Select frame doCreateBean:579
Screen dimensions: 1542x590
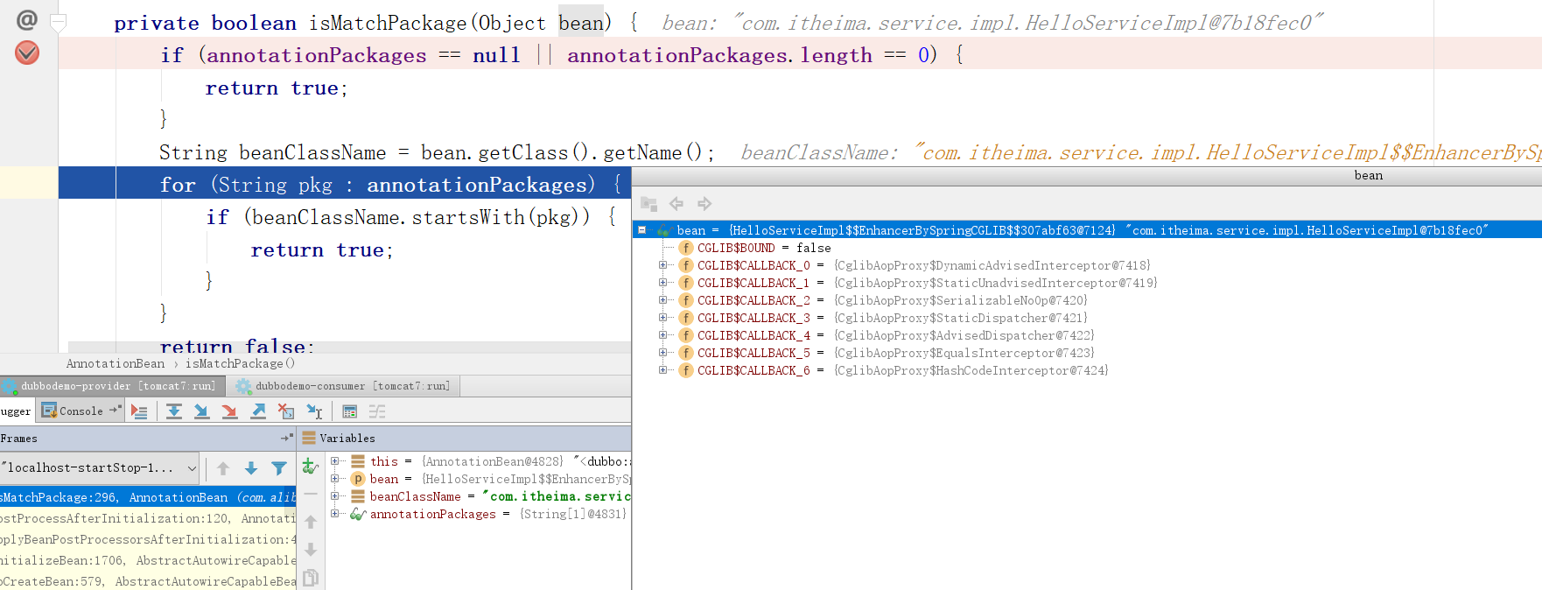[x=148, y=581]
